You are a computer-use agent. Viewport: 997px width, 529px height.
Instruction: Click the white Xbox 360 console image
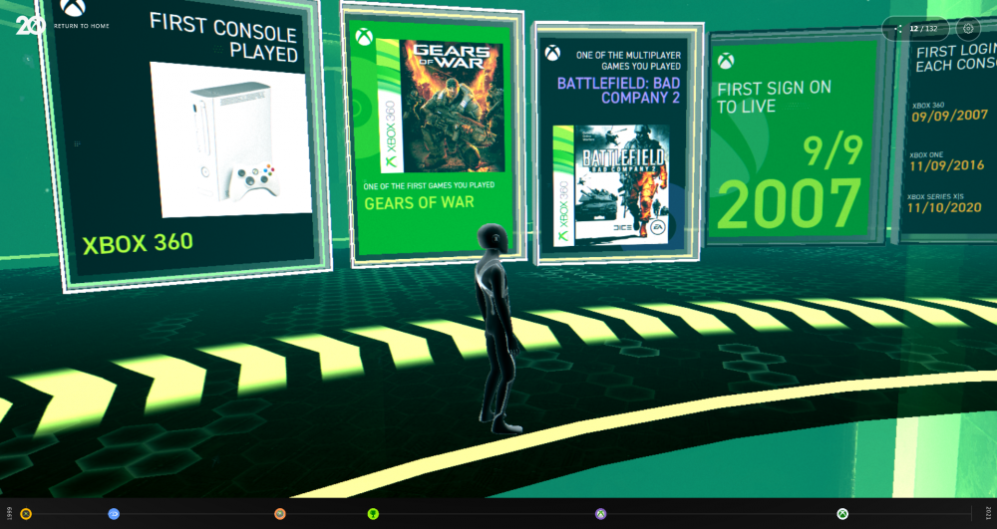(231, 139)
